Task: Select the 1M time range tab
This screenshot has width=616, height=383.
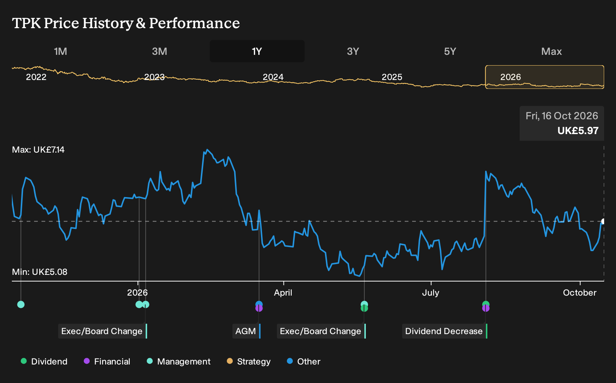Action: click(60, 51)
